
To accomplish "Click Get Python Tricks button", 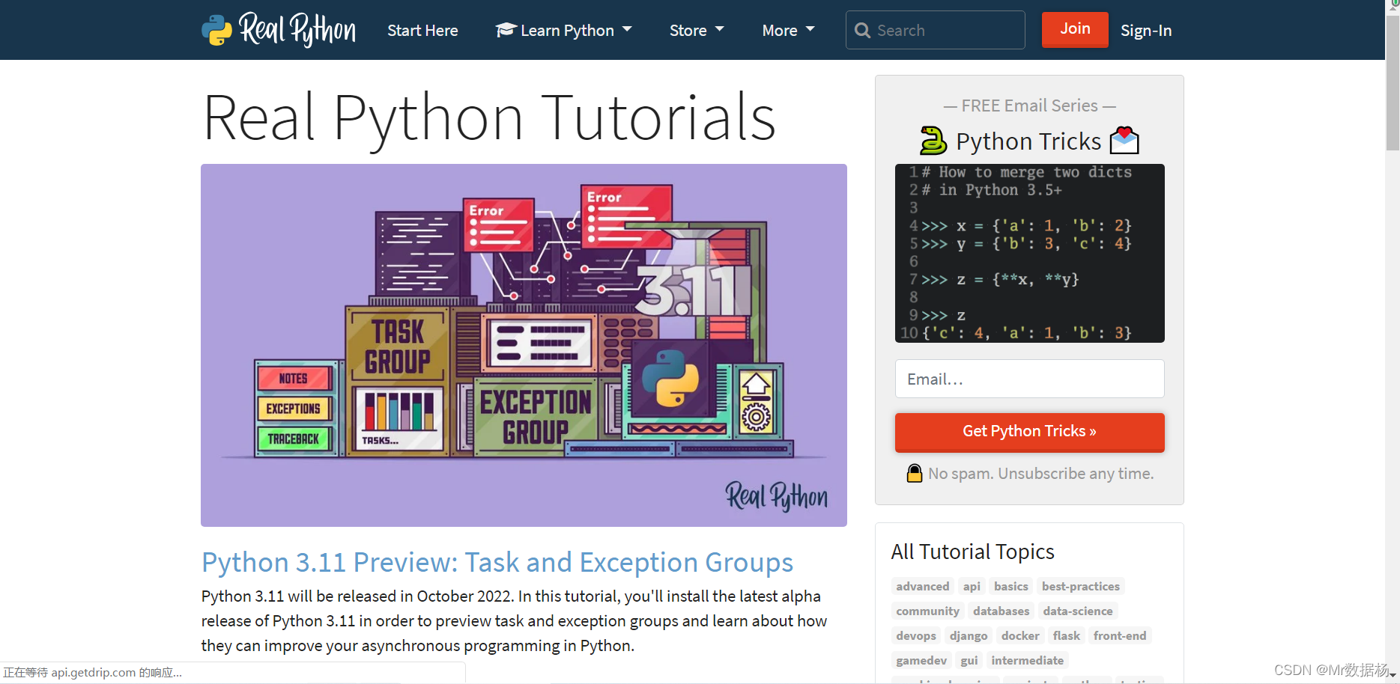I will [x=1030, y=432].
